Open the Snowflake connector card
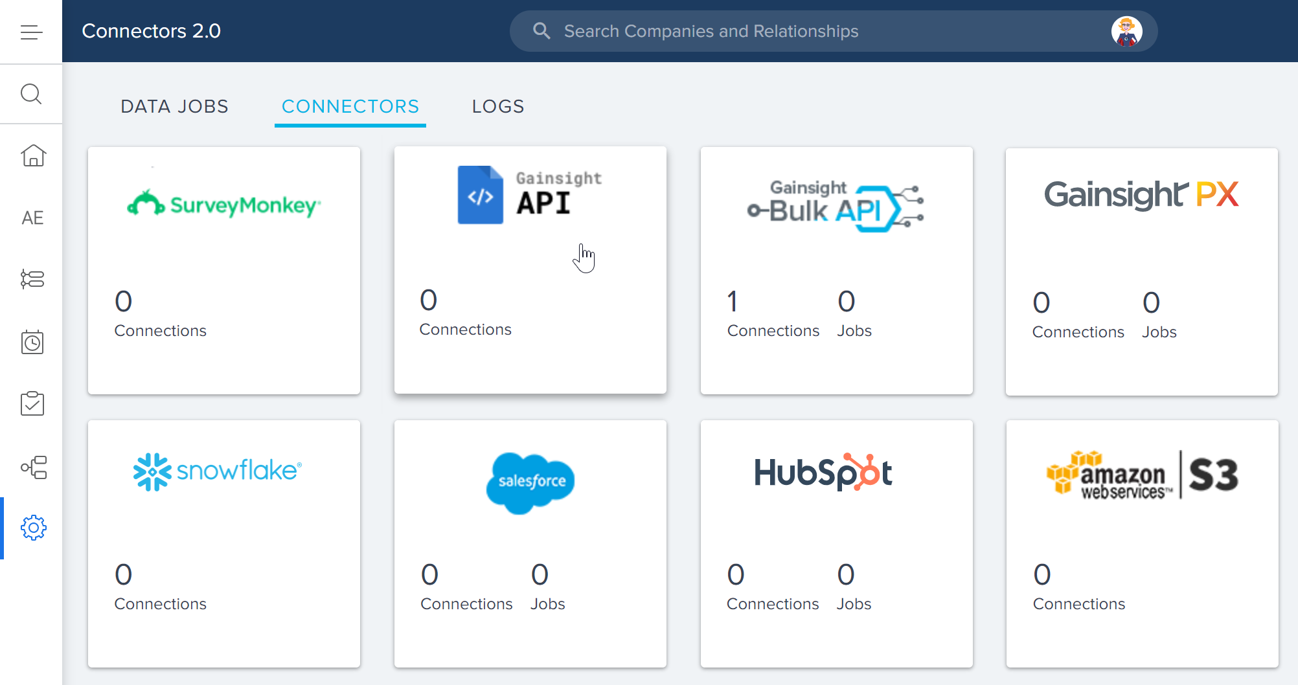 click(224, 544)
